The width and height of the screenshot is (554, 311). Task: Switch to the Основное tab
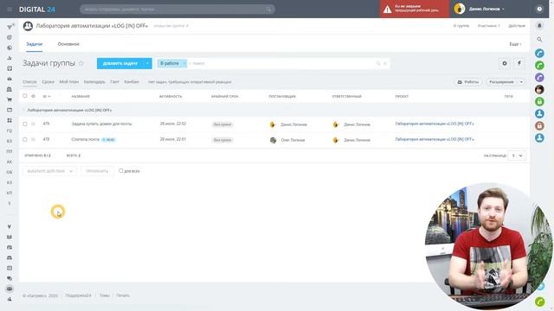tap(68, 44)
